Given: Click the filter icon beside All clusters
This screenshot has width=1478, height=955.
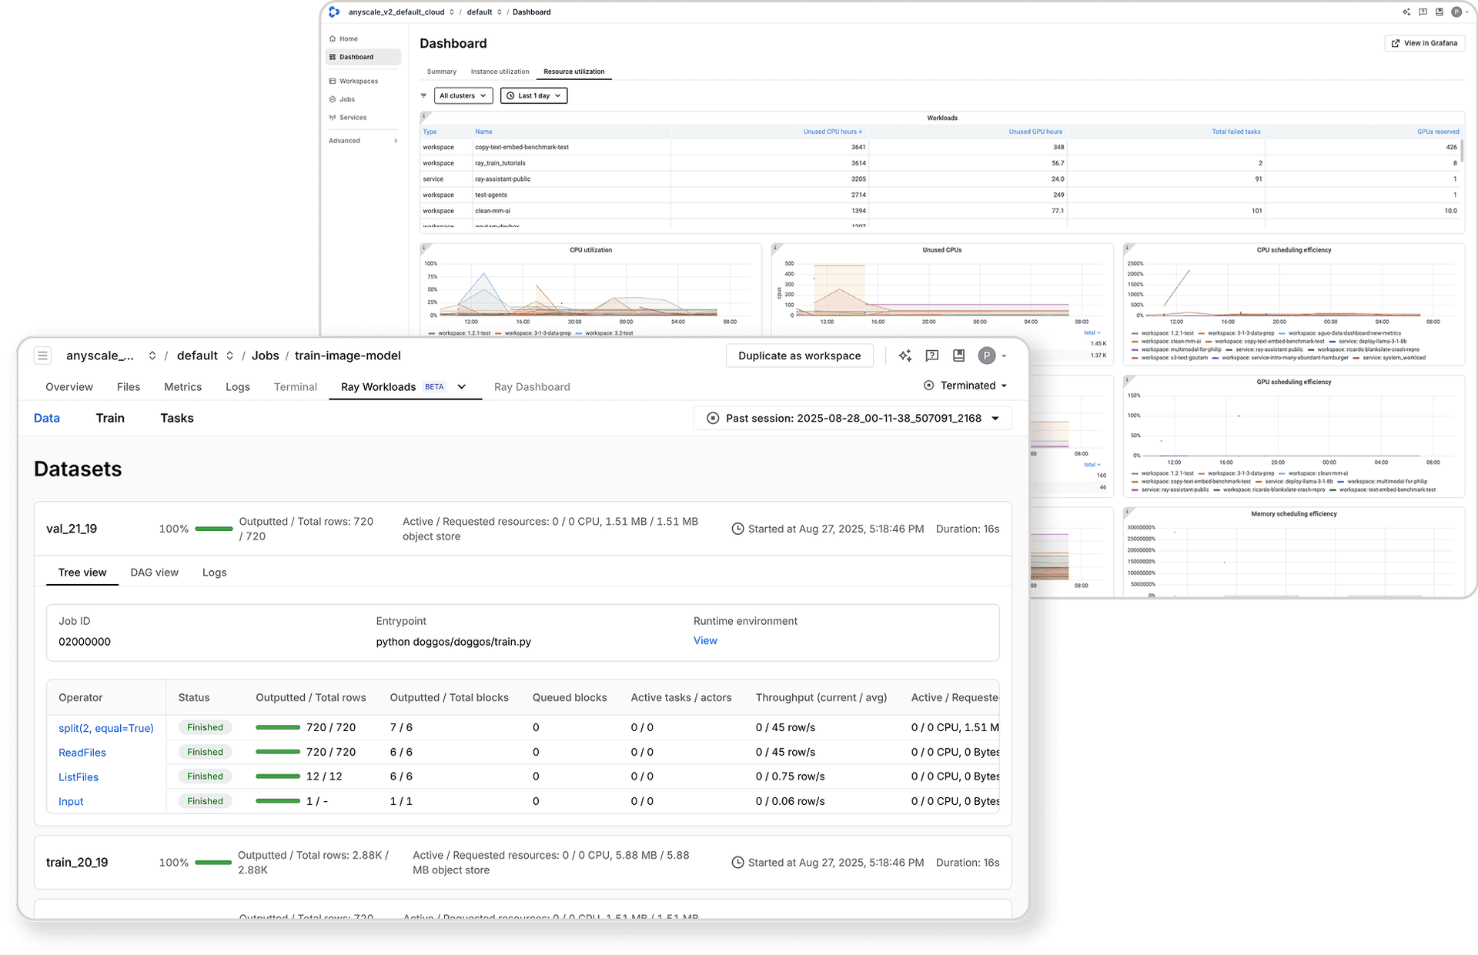Looking at the screenshot, I should click(x=423, y=95).
